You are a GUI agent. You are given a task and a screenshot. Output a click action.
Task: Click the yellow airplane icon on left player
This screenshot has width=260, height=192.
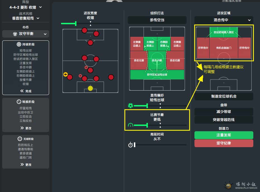coord(66,74)
